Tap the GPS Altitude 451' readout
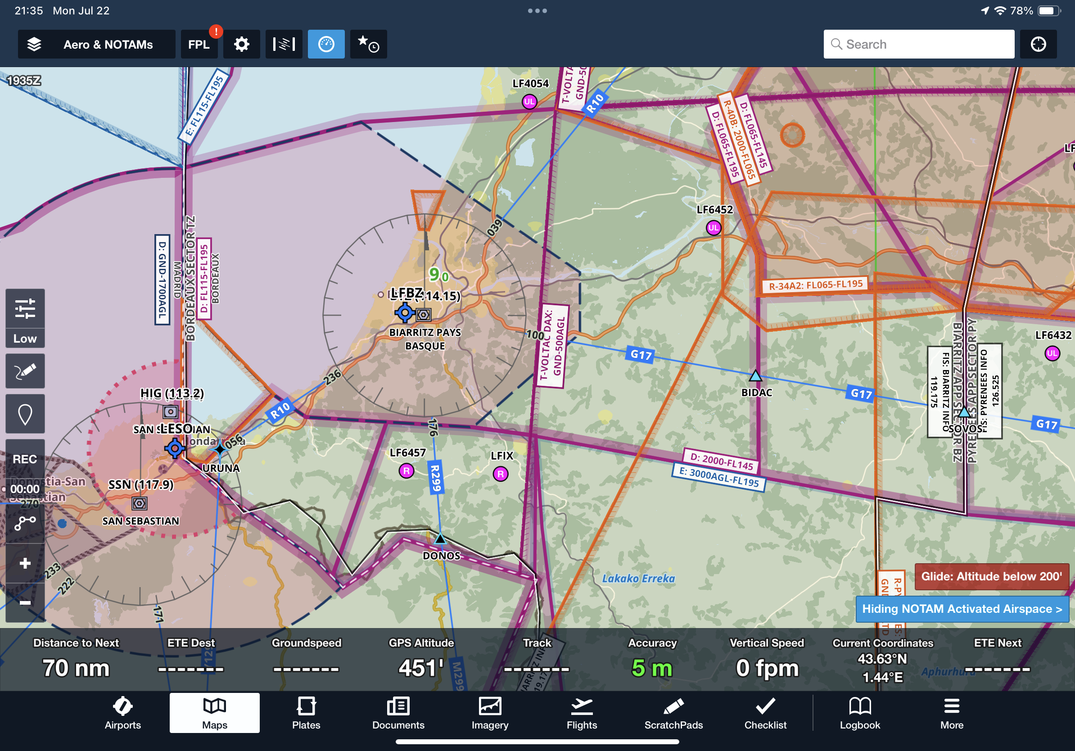This screenshot has width=1075, height=751. 421,659
